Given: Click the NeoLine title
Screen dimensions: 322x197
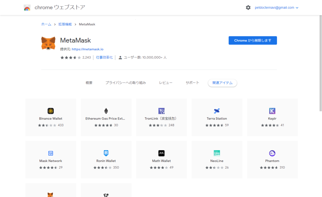Looking at the screenshot, I should point(217,161).
